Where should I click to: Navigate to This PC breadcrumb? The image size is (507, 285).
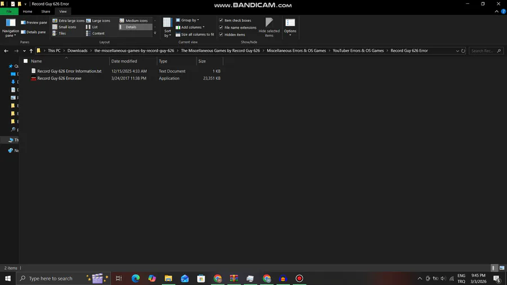[54, 51]
